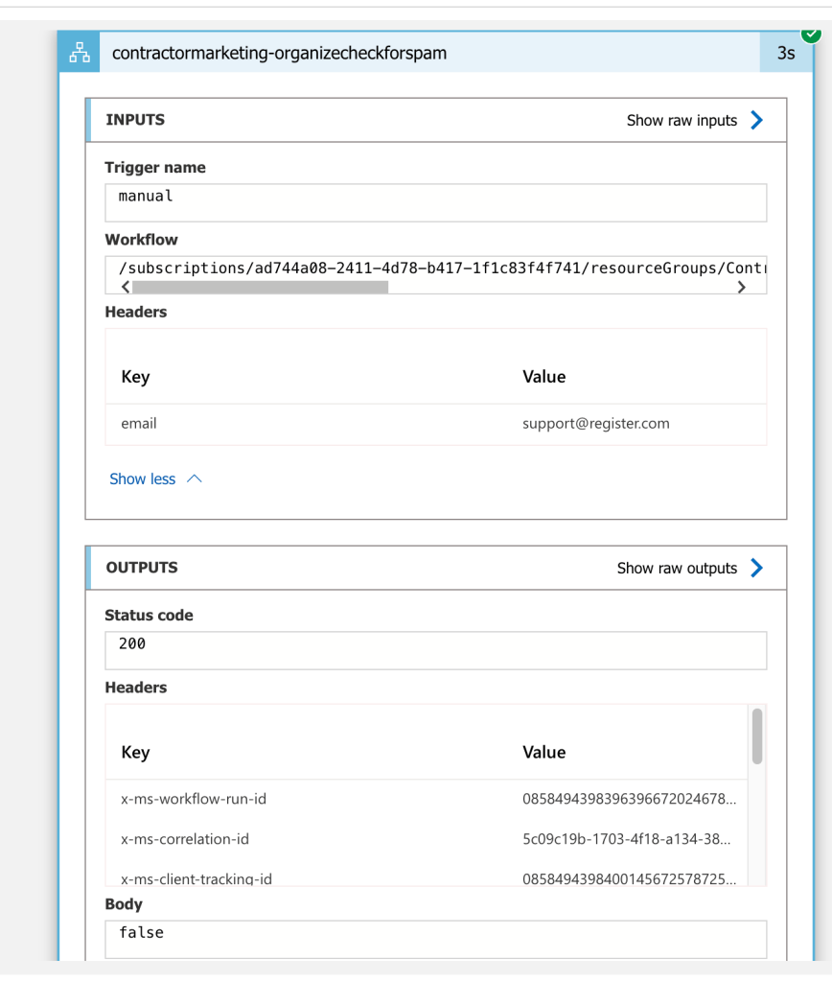Click right arrow of Workflow scrollbar

tap(741, 287)
